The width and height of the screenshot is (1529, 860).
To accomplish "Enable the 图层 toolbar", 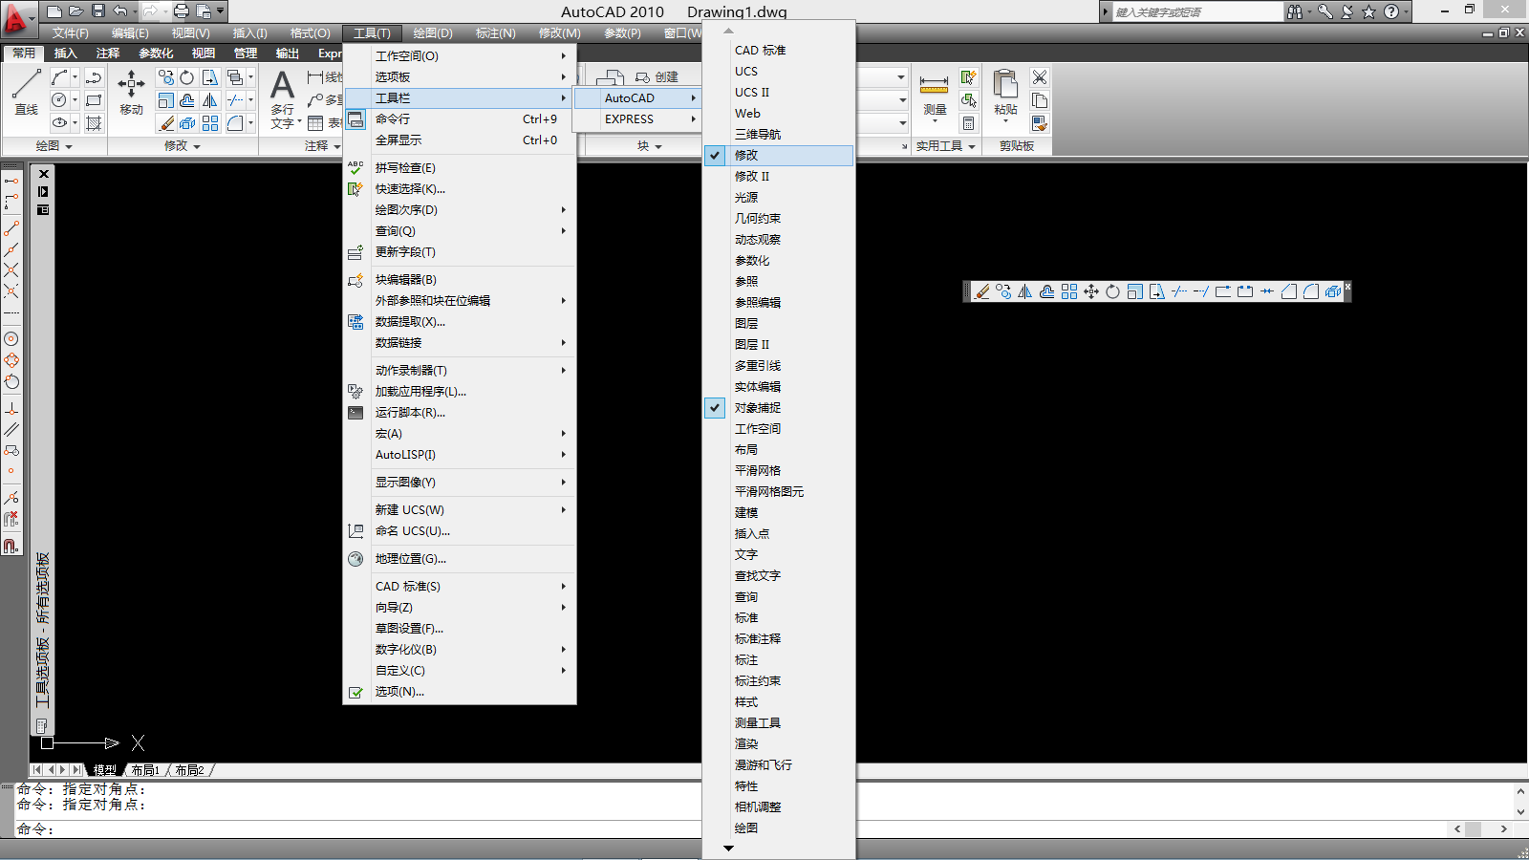I will [x=778, y=323].
